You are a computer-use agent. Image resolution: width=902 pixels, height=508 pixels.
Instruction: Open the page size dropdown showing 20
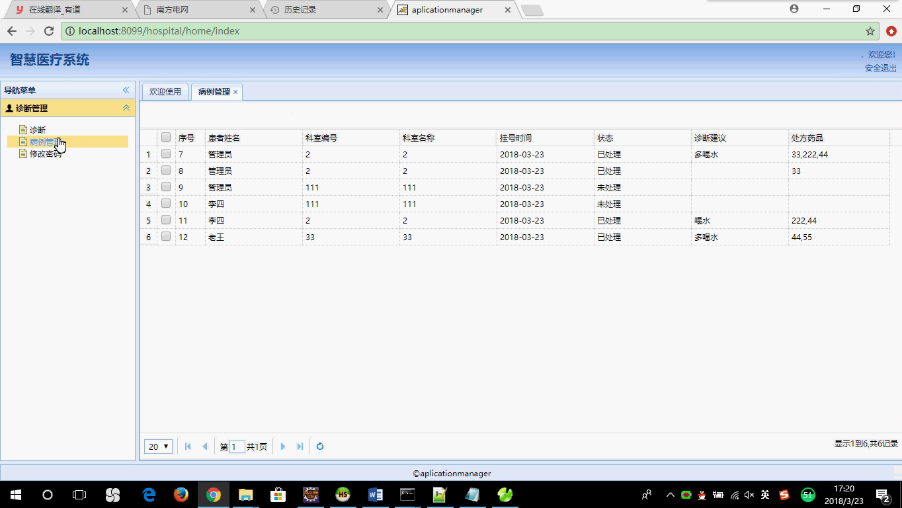159,446
